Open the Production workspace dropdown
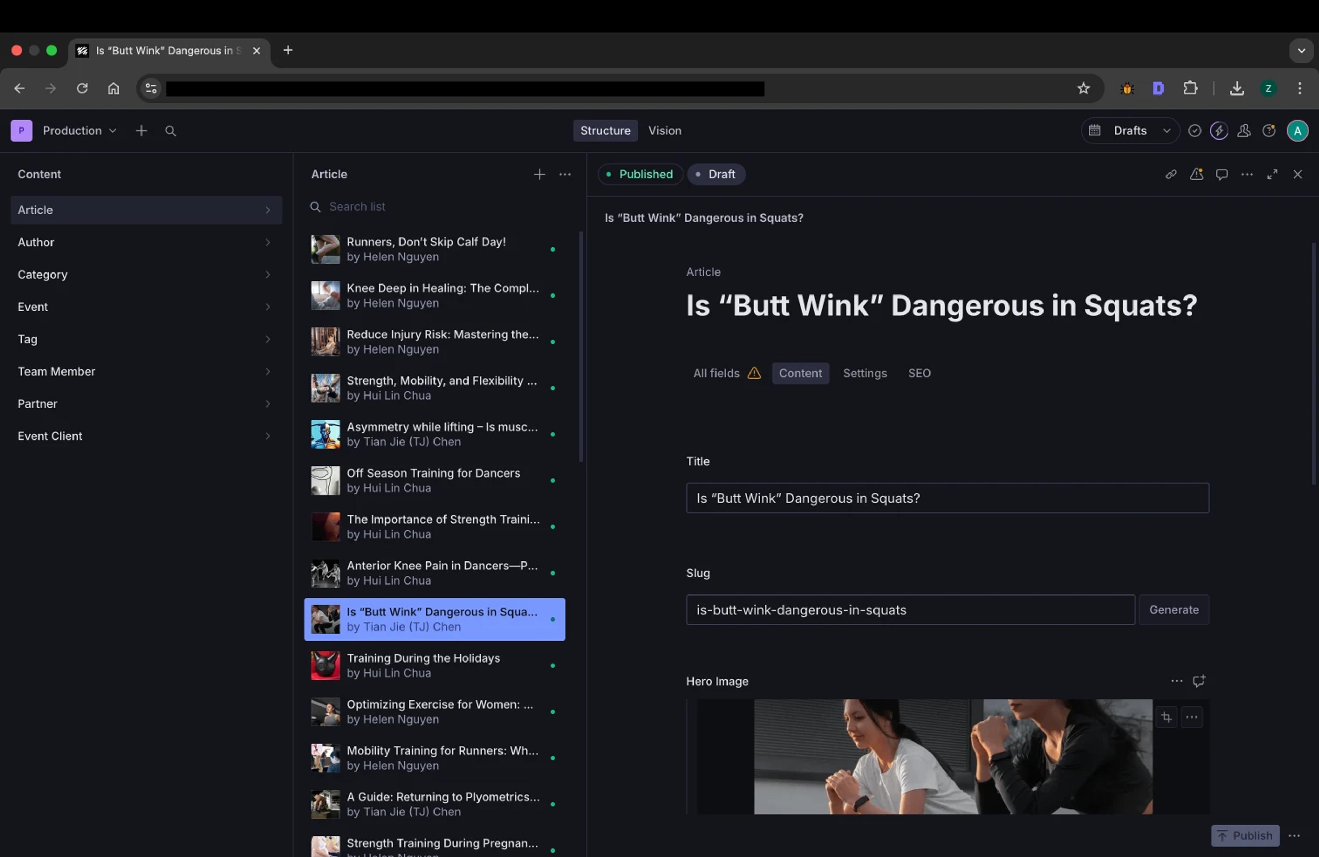The image size is (1319, 857). (x=80, y=131)
